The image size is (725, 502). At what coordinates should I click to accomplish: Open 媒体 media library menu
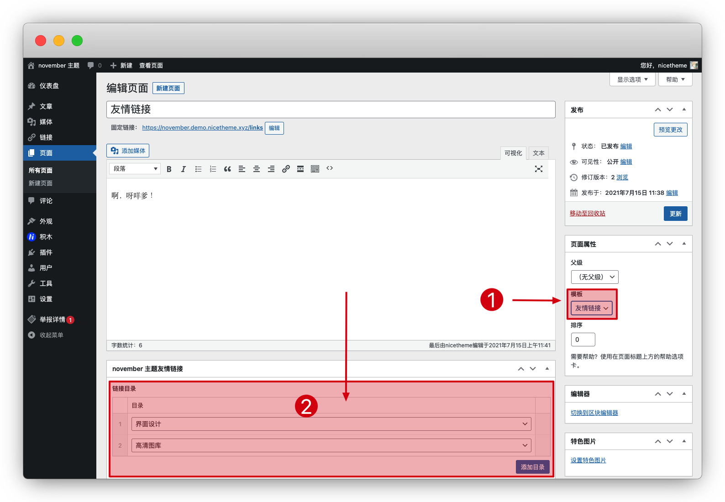click(x=60, y=122)
